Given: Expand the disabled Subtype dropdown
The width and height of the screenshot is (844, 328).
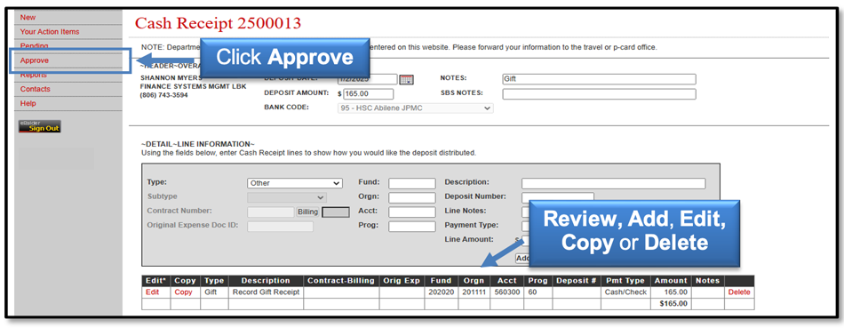Looking at the screenshot, I should tap(286, 197).
